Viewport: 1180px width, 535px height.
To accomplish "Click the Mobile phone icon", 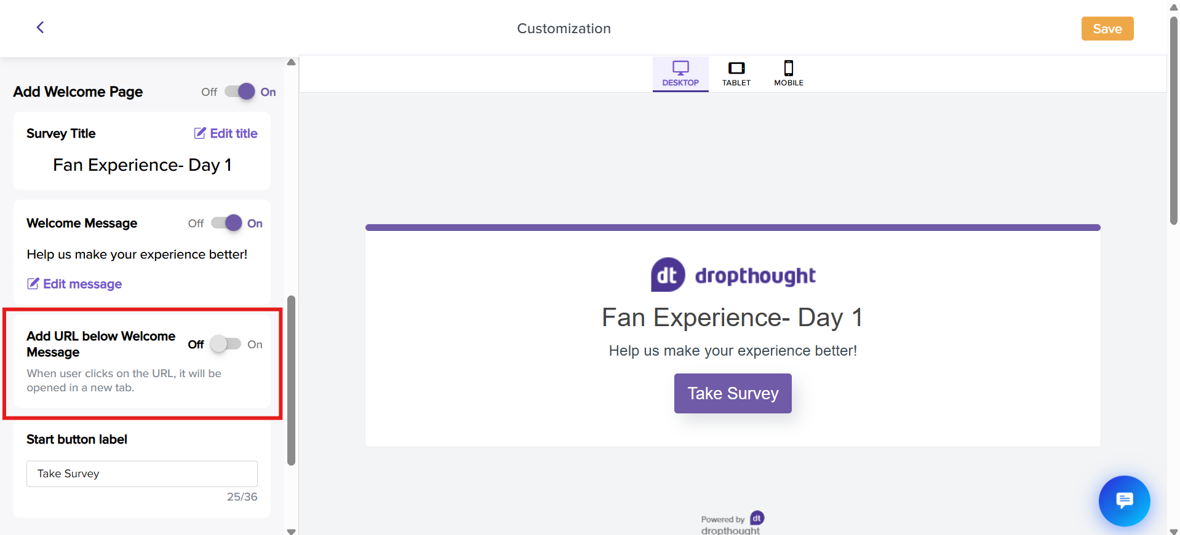I will [x=789, y=68].
